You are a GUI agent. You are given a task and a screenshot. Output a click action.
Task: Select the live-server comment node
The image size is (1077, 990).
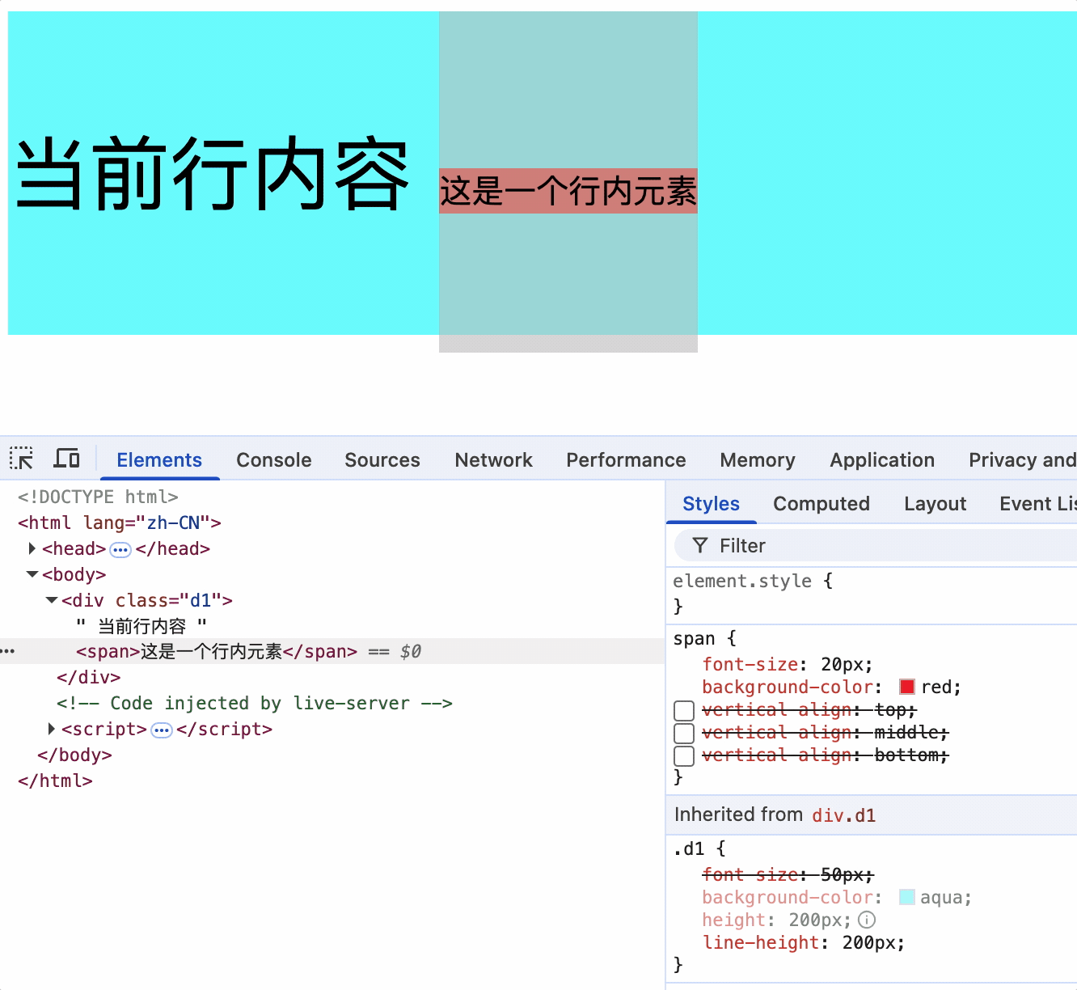point(255,703)
